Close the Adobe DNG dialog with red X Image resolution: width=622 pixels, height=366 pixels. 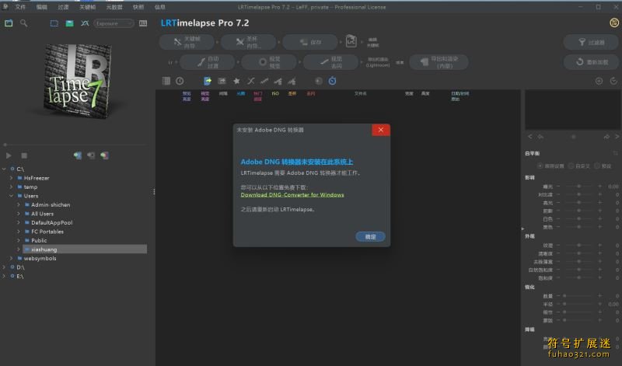click(381, 130)
